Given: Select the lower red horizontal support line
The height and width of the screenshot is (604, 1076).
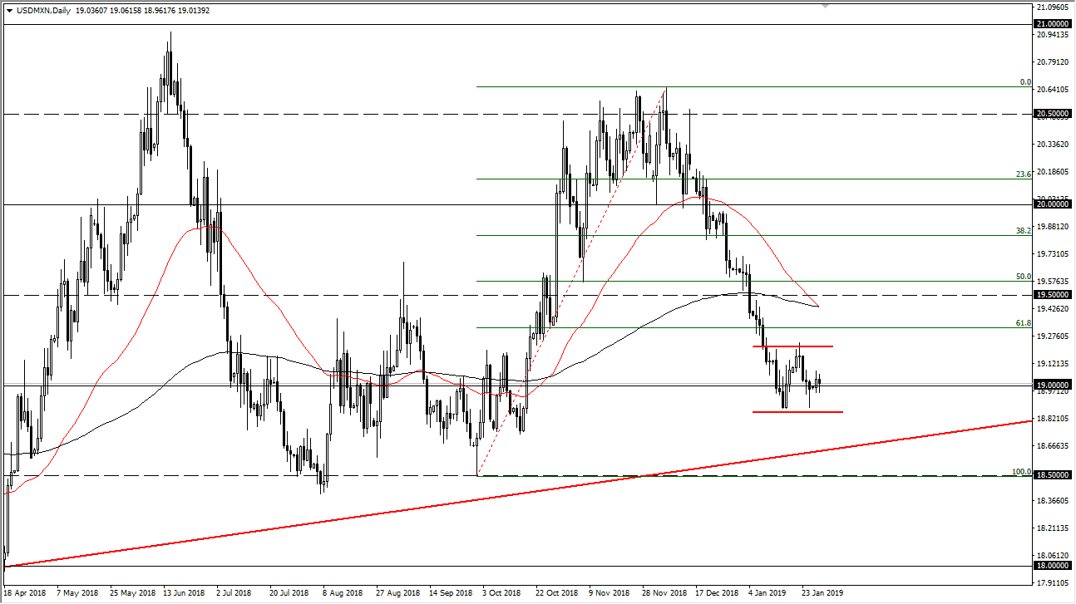Looking at the screenshot, I should [798, 410].
